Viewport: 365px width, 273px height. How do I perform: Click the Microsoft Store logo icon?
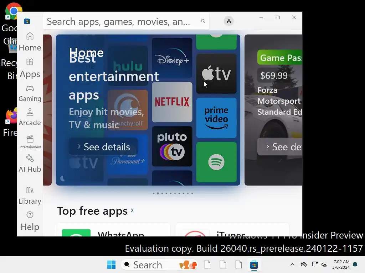coord(27,21)
